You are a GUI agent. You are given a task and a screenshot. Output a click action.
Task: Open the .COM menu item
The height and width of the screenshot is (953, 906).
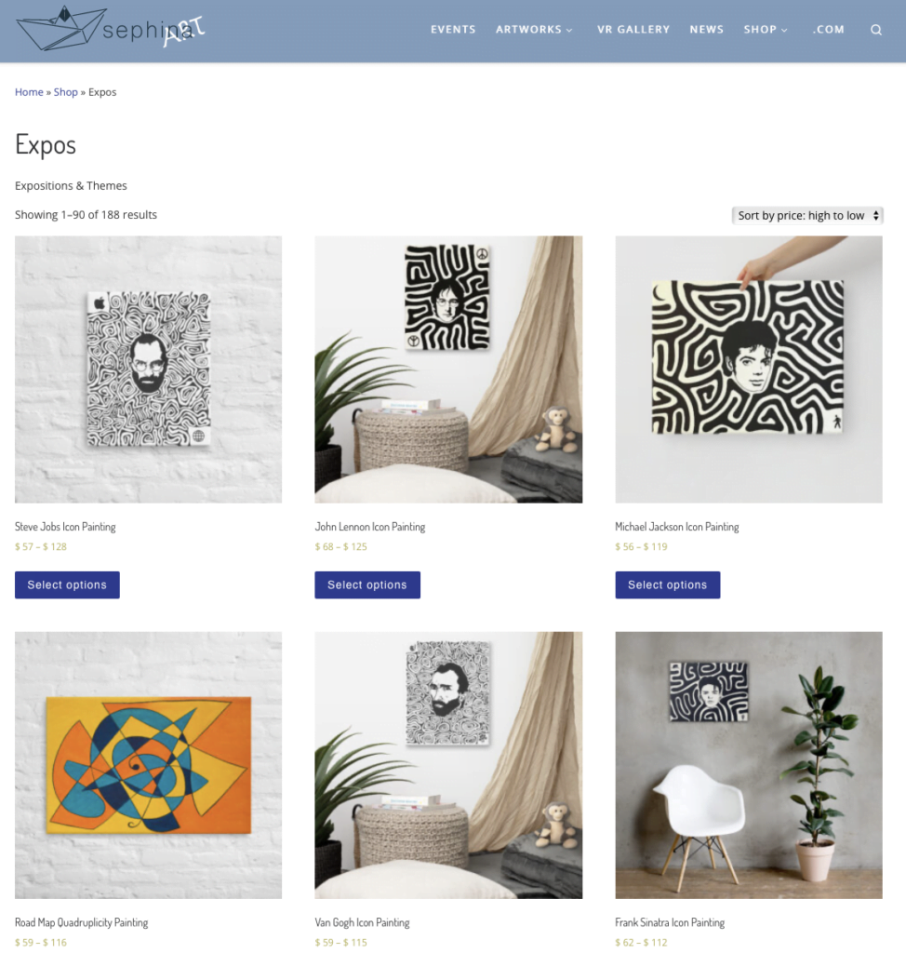(x=829, y=29)
